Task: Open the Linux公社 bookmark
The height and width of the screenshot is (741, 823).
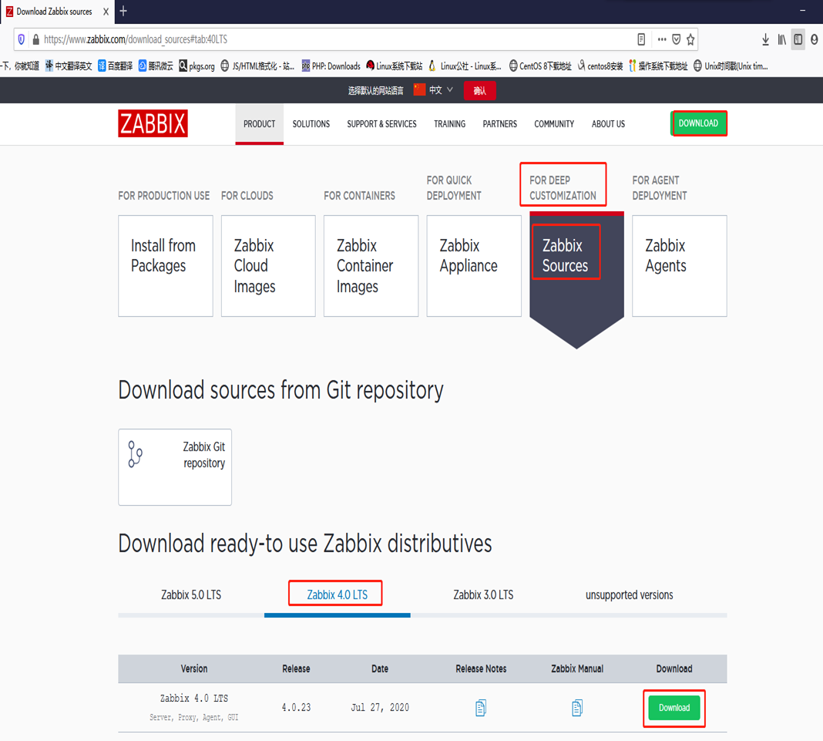Action: point(465,66)
